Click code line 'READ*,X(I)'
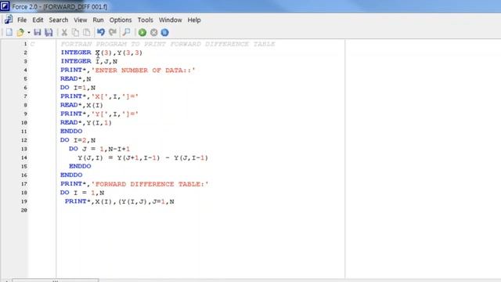The width and height of the screenshot is (501, 282). 81,105
